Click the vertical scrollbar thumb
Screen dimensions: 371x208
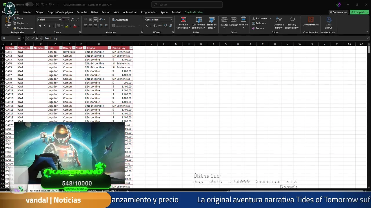pos(369,49)
